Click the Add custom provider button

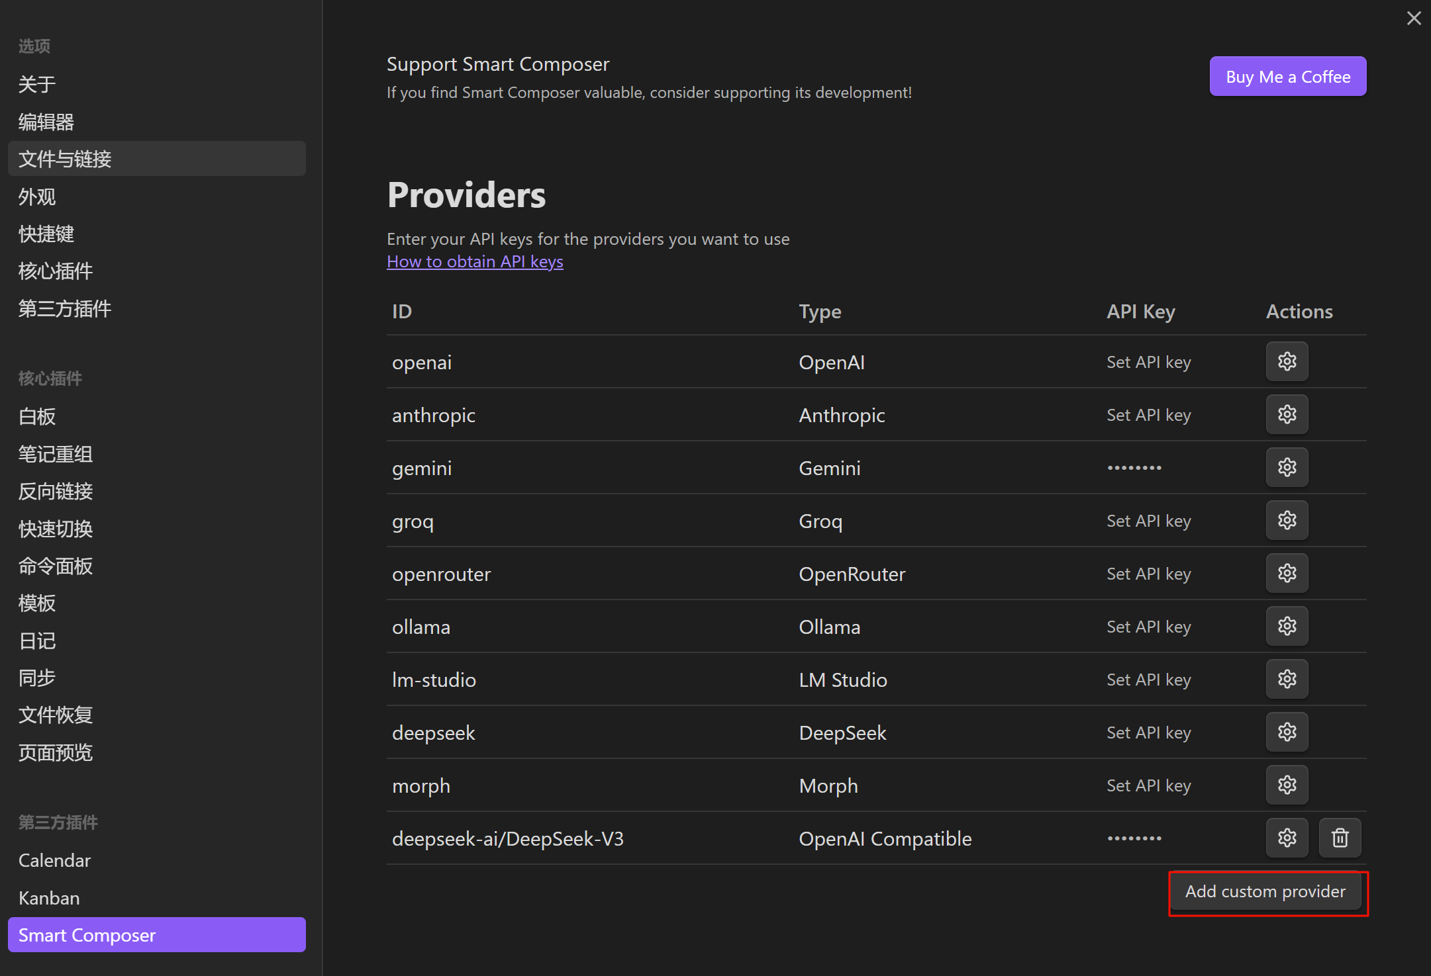point(1265,891)
